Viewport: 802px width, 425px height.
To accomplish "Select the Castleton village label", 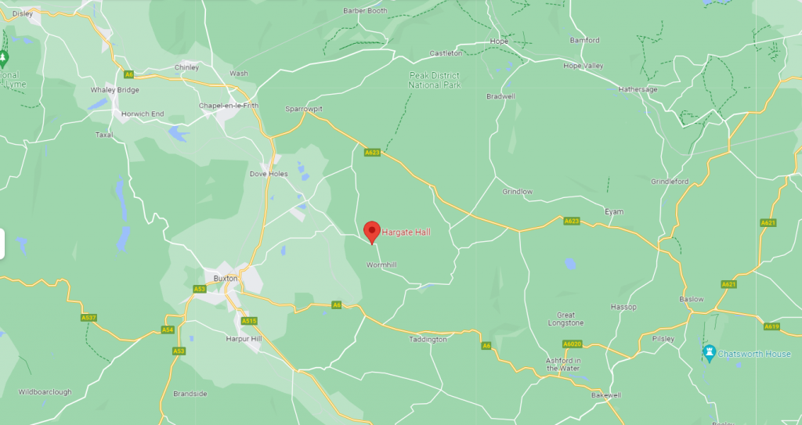I will (446, 53).
